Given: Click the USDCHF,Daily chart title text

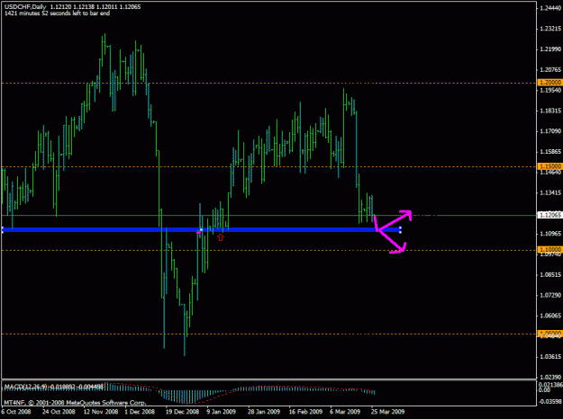Looking at the screenshot, I should pyautogui.click(x=25, y=7).
